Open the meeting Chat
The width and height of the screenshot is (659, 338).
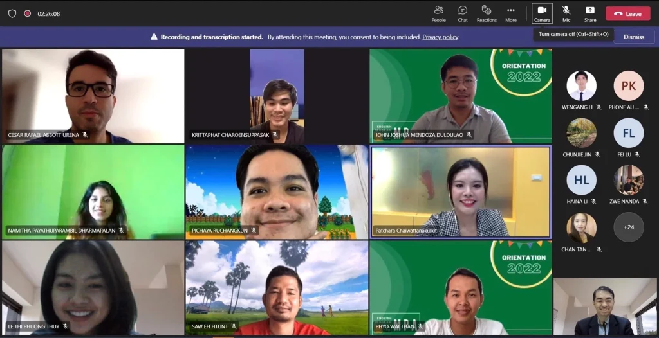pyautogui.click(x=462, y=13)
